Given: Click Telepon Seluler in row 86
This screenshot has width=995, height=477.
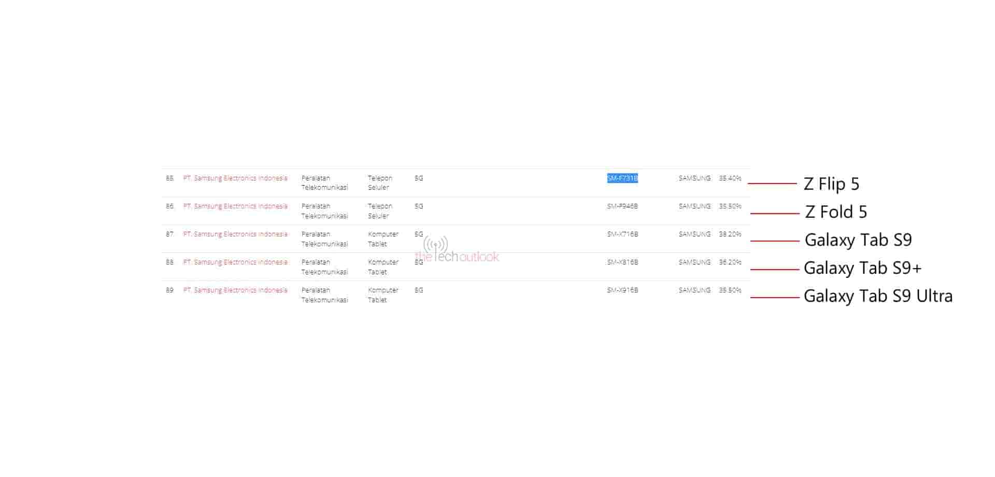Looking at the screenshot, I should tap(380, 211).
